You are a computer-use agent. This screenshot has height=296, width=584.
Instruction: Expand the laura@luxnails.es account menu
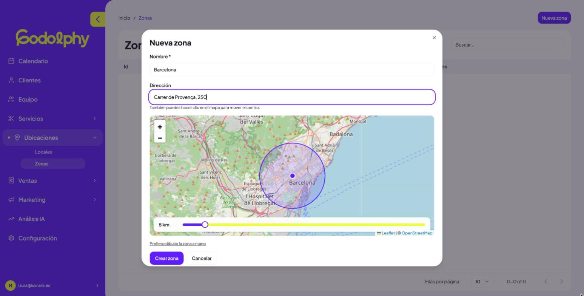coord(97,285)
